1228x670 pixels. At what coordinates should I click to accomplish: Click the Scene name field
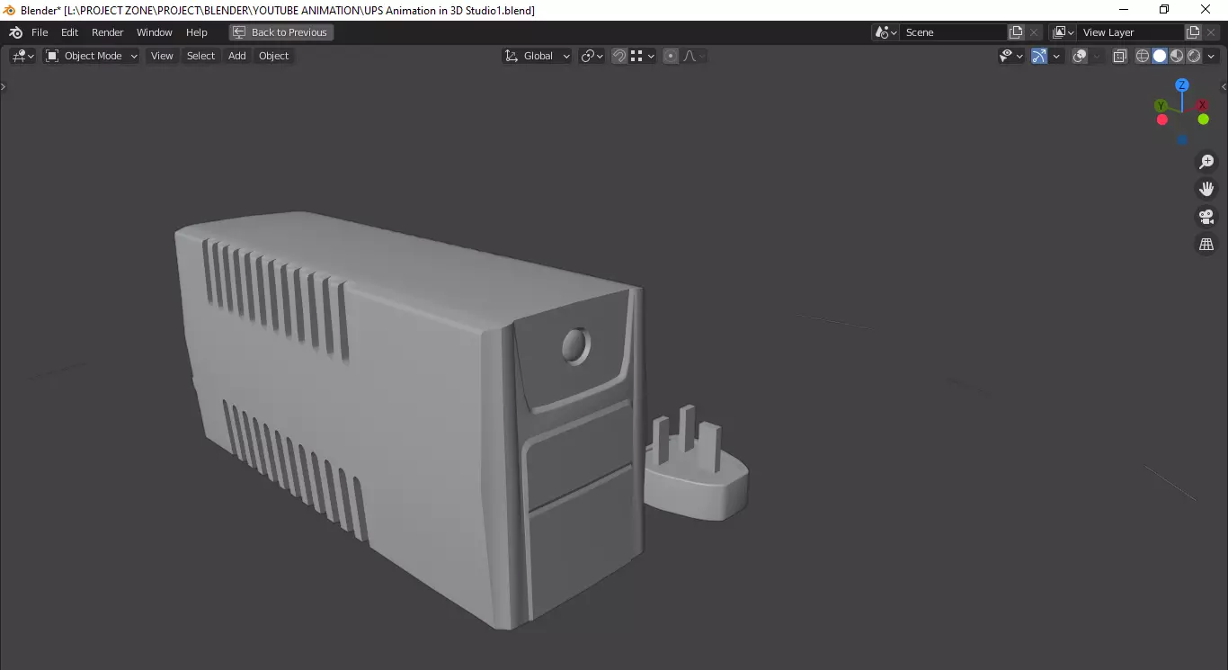[953, 32]
